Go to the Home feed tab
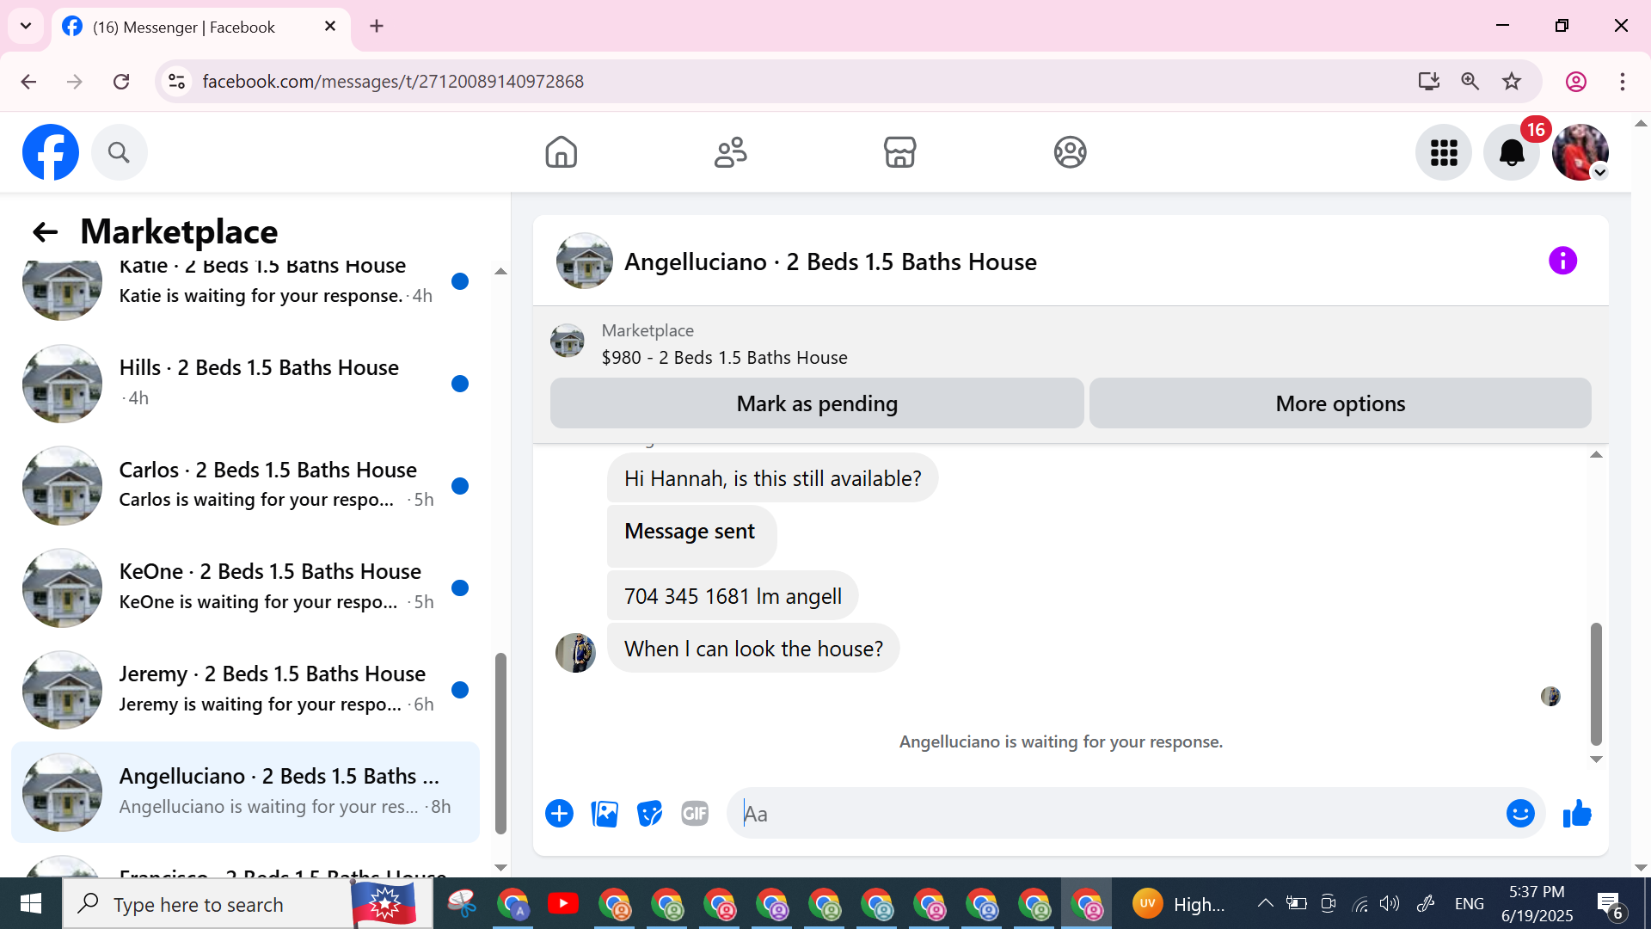 click(561, 152)
